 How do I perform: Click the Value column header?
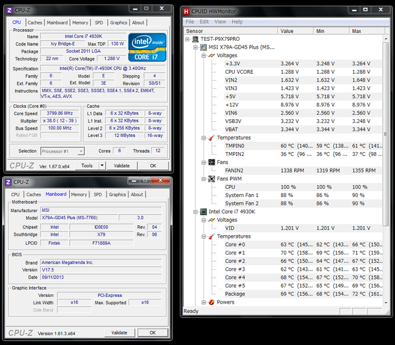[x=296, y=31]
